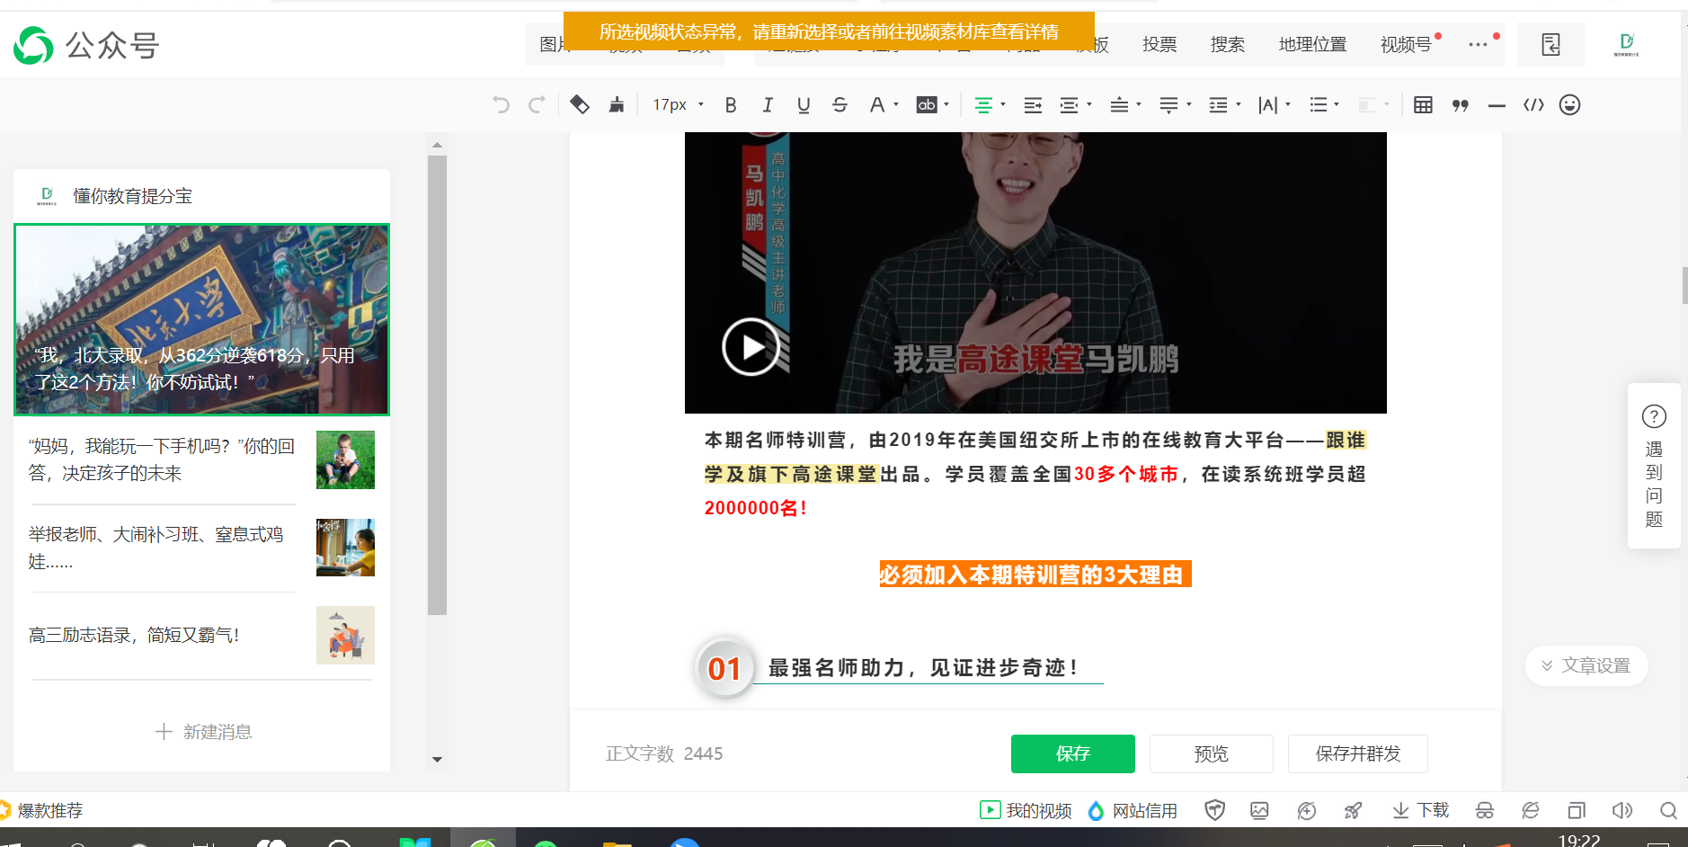
Task: Click the heading "必须加入本期特训营的3大理由"
Action: pyautogui.click(x=1035, y=575)
